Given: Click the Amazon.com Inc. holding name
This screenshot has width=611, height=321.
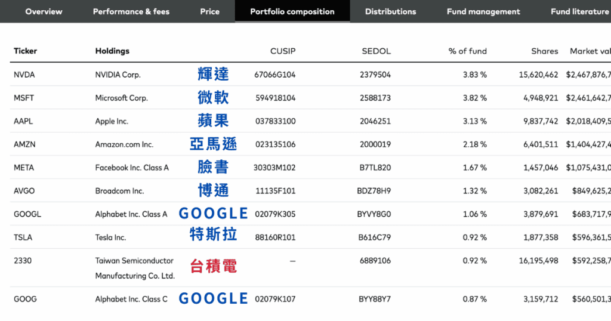Looking at the screenshot, I should 124,144.
